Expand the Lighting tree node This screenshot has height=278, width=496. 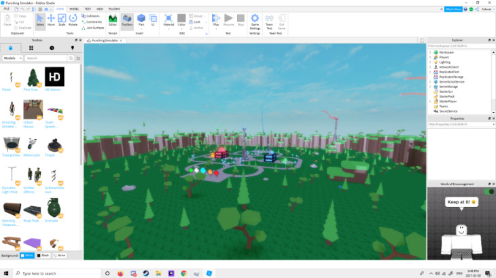(x=430, y=62)
